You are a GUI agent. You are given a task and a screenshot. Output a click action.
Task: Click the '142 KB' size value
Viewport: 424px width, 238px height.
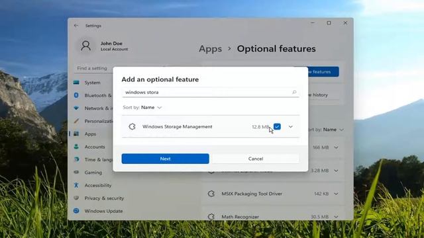(x=321, y=194)
